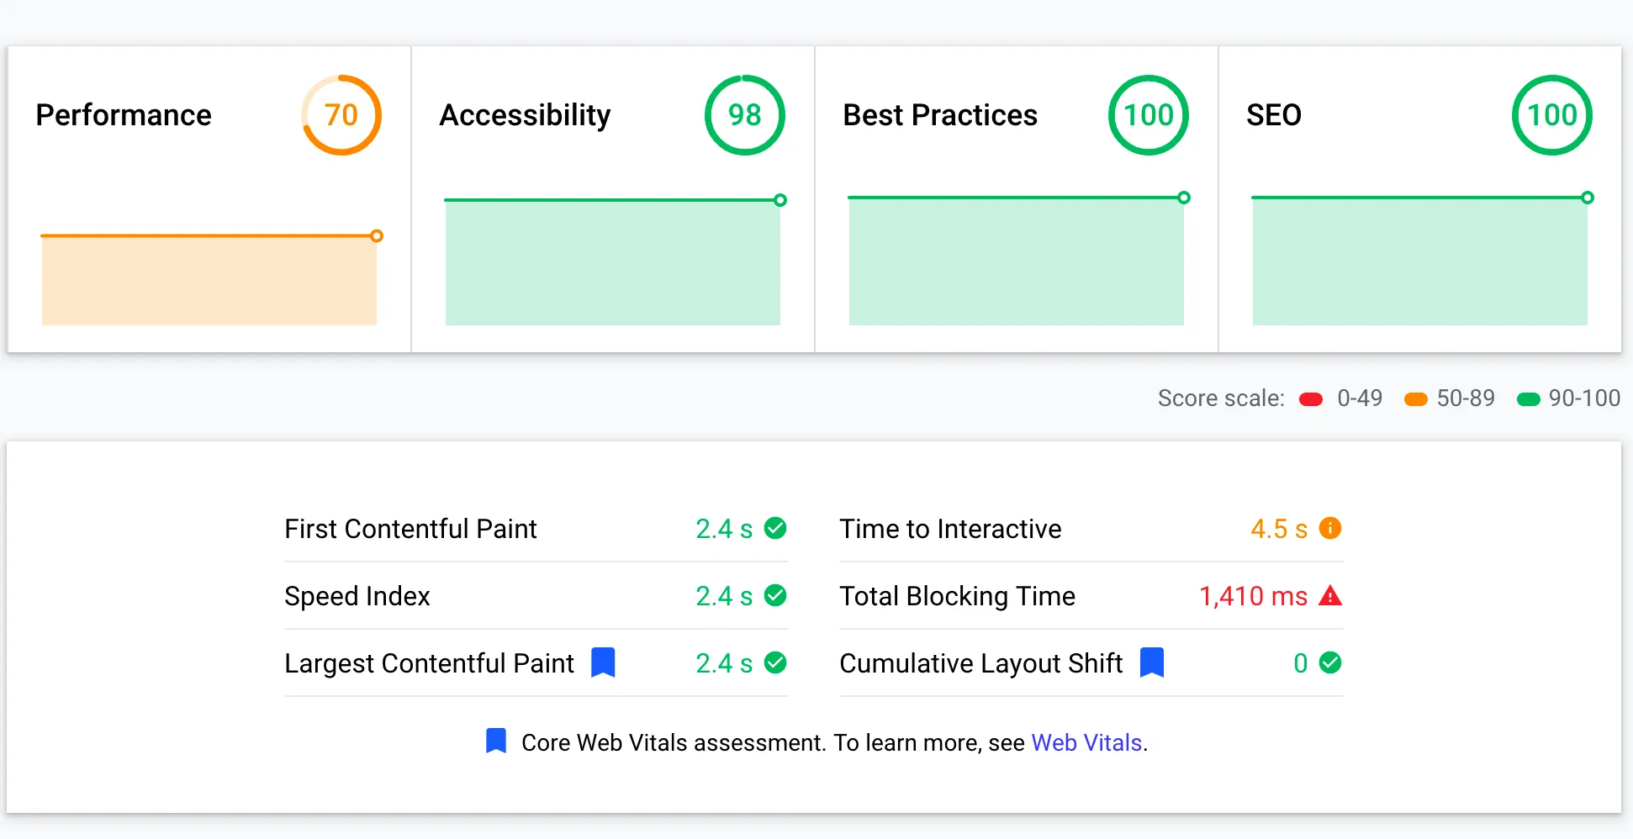Click the Performance trend chart endpoint marker
Image resolution: width=1633 pixels, height=839 pixels.
[x=377, y=236]
